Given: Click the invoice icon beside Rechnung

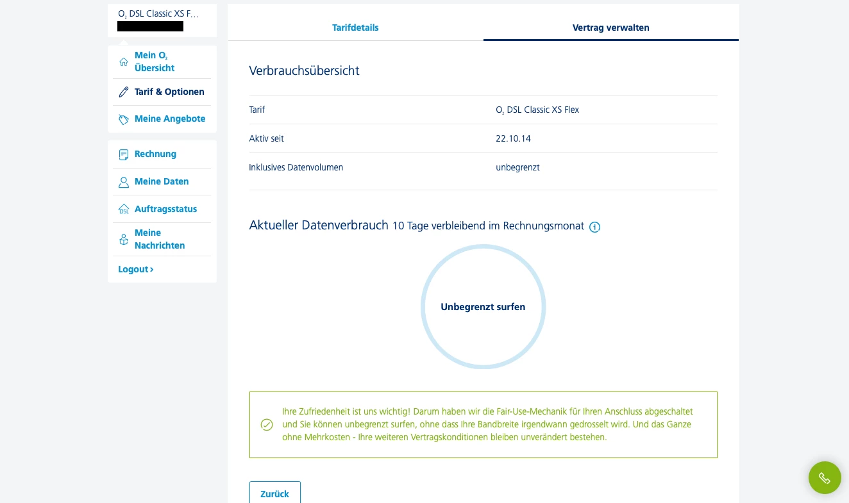Looking at the screenshot, I should click(x=124, y=154).
